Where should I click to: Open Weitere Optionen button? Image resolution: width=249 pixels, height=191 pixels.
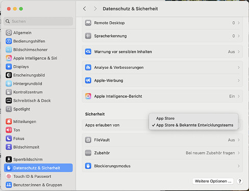pyautogui.click(x=213, y=181)
